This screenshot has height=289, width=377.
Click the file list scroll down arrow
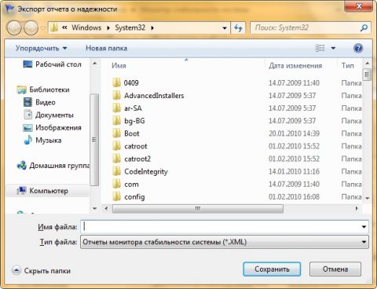point(367,198)
